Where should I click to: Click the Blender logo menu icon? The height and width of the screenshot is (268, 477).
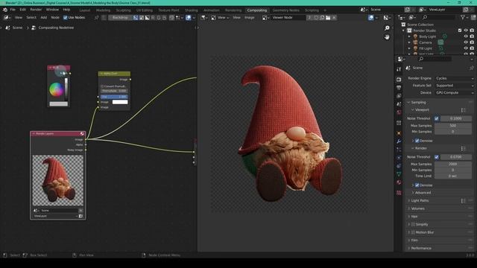(5, 10)
